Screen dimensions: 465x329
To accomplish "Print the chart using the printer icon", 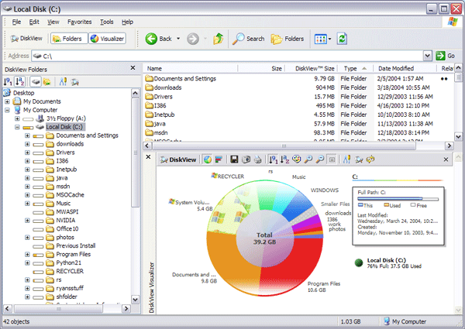I will click(258, 159).
